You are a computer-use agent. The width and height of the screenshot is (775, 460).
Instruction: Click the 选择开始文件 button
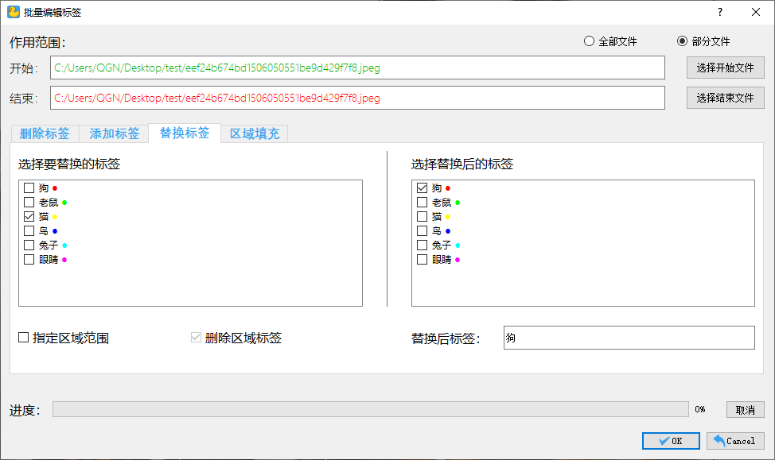click(x=725, y=68)
